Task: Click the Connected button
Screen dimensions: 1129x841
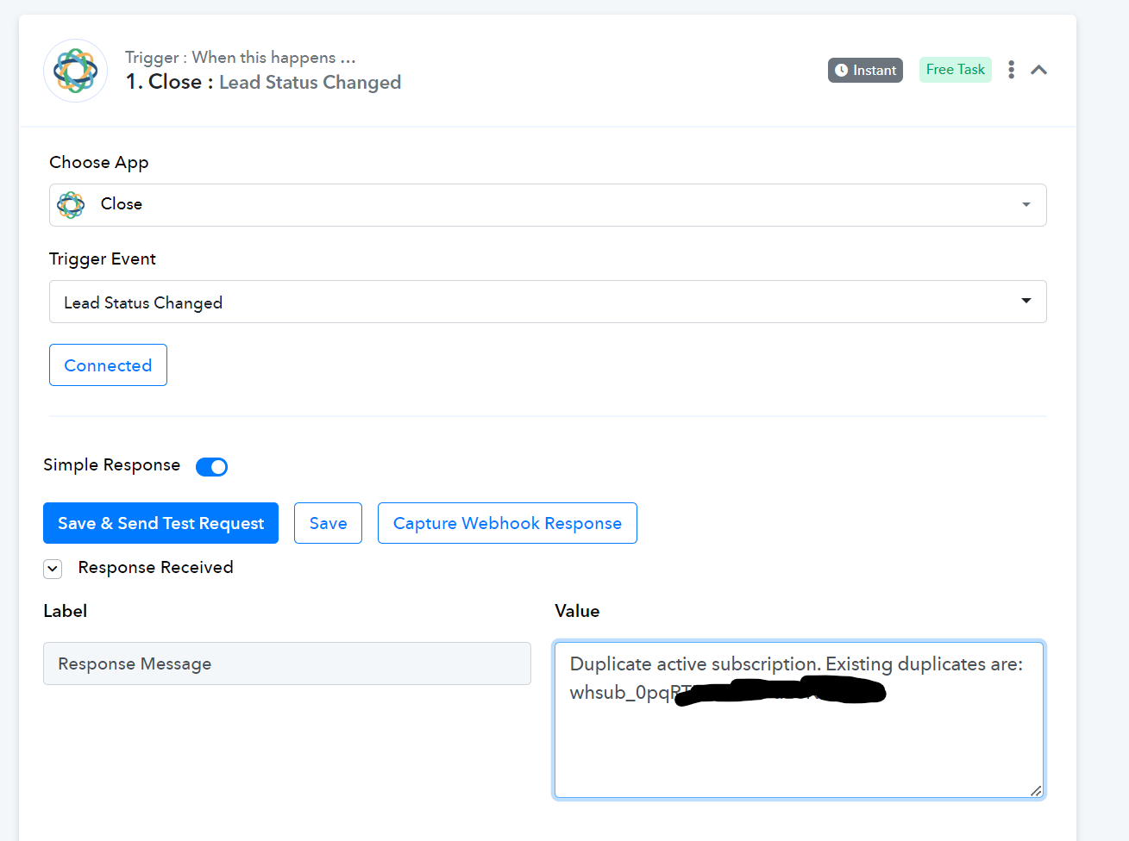Action: 108,365
